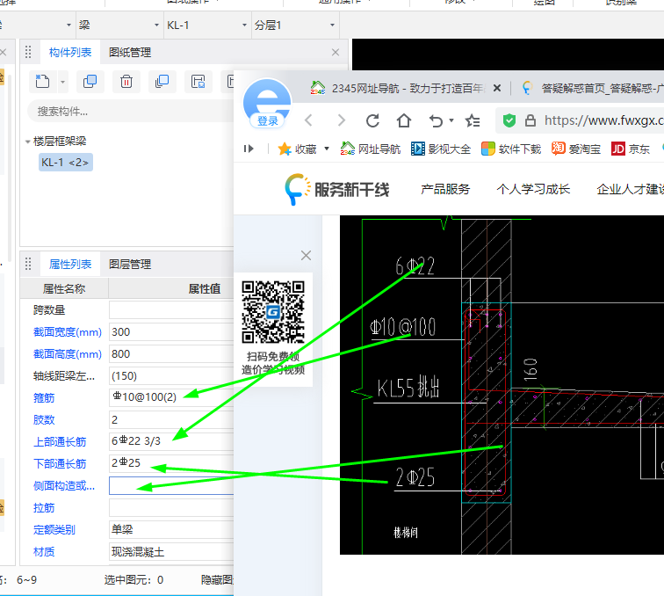Go to browser home page
This screenshot has width=664, height=596.
coord(403,120)
